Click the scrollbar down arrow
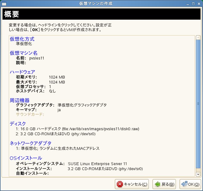 pos(198,174)
